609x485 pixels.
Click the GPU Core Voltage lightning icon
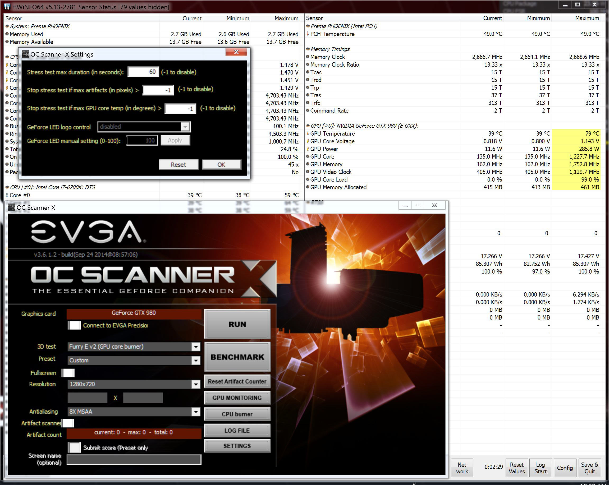308,141
